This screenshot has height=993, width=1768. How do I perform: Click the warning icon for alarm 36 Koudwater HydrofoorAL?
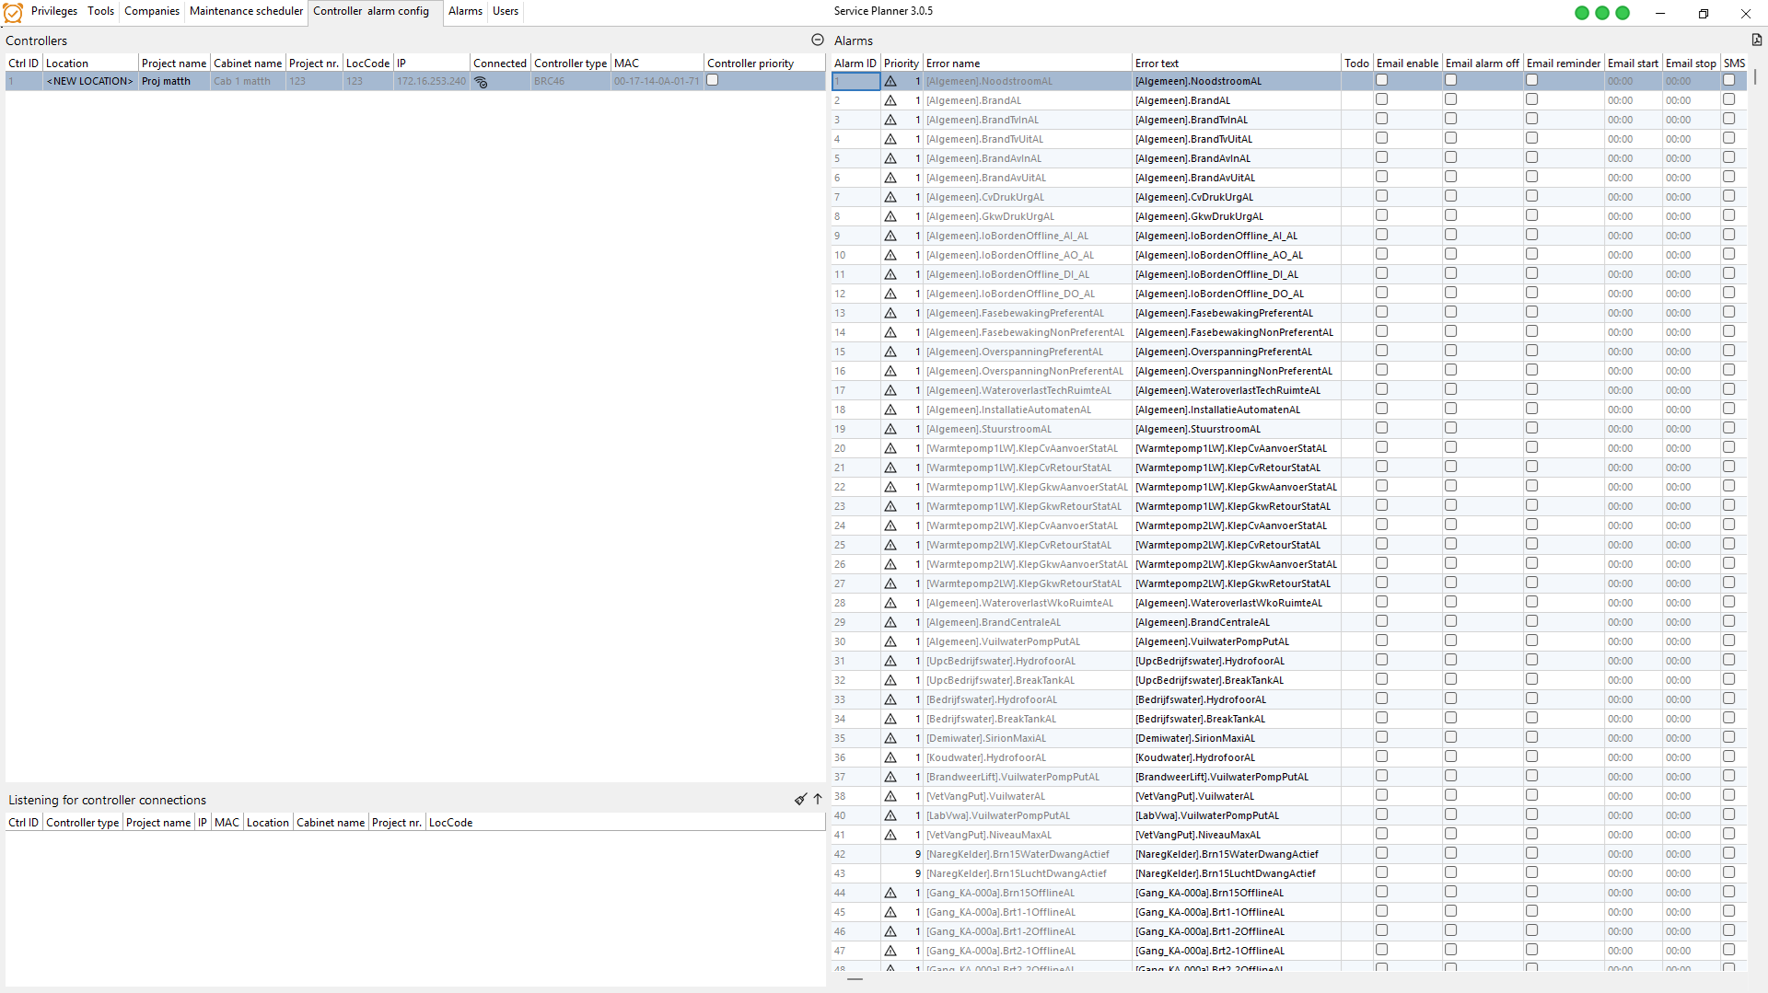pos(890,757)
